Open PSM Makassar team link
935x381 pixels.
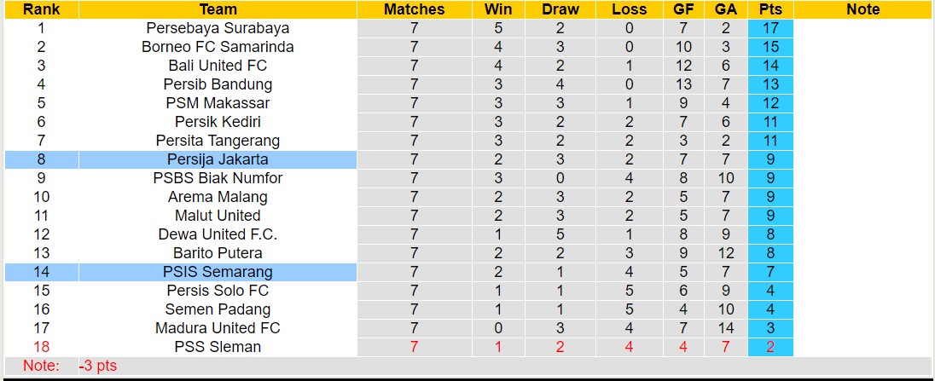218,103
